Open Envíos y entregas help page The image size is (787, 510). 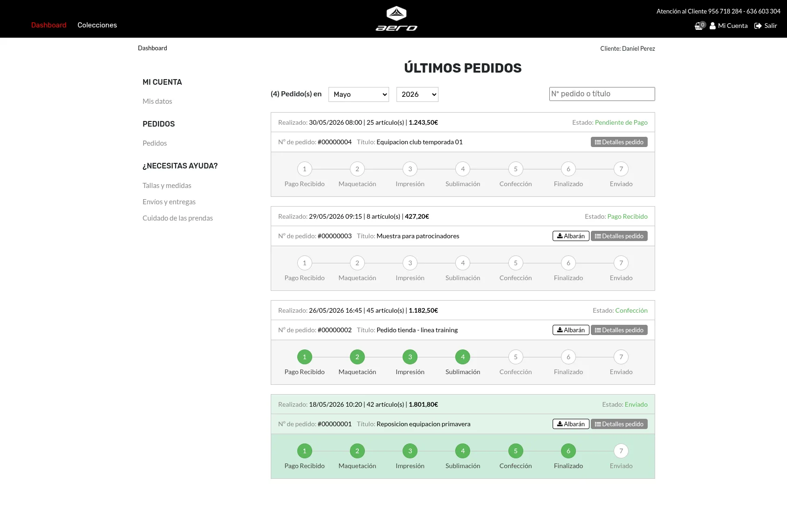point(169,201)
